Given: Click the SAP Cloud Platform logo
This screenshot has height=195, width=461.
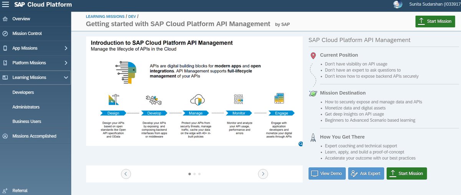Looking at the screenshot, I should coord(43,5).
